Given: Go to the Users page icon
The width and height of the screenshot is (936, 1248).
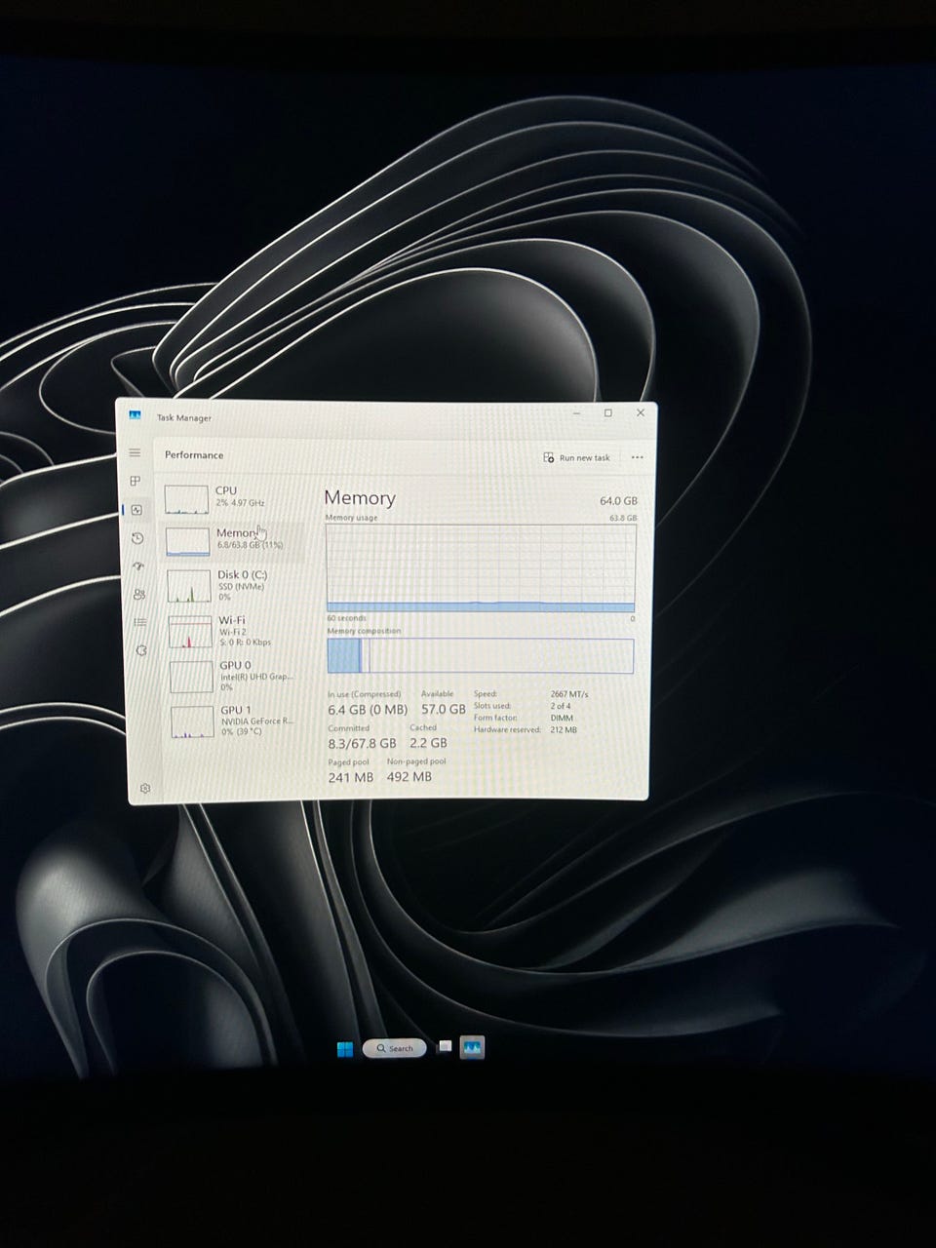Looking at the screenshot, I should [139, 595].
